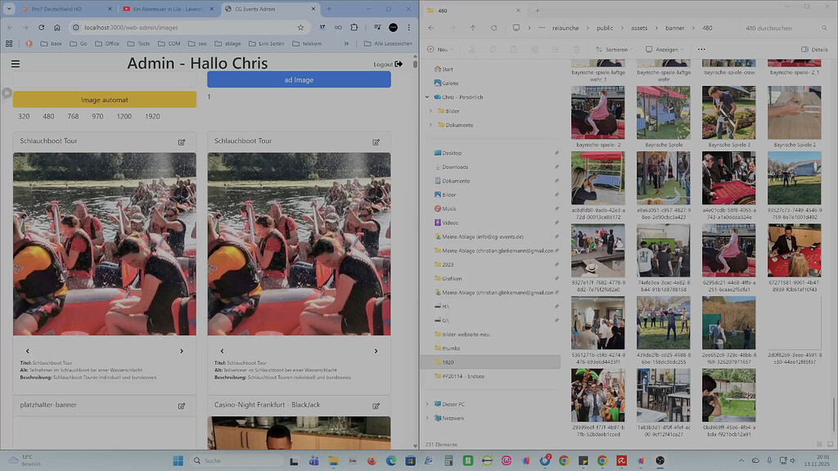Screen dimensions: 838x471
Task: Click the Windows taskbar Suche box
Action: coord(238,460)
